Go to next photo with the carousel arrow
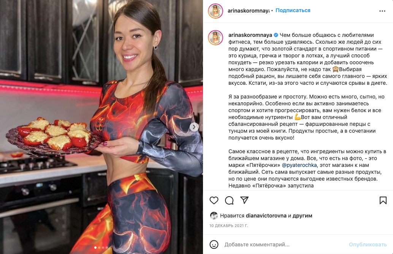Viewport: 393px width, 254px height. 194,127
